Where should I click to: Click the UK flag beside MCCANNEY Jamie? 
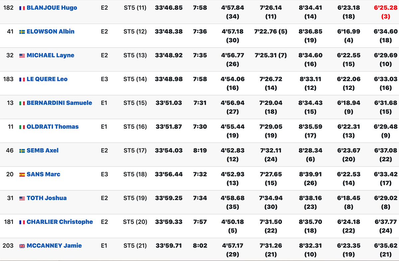tap(22, 246)
